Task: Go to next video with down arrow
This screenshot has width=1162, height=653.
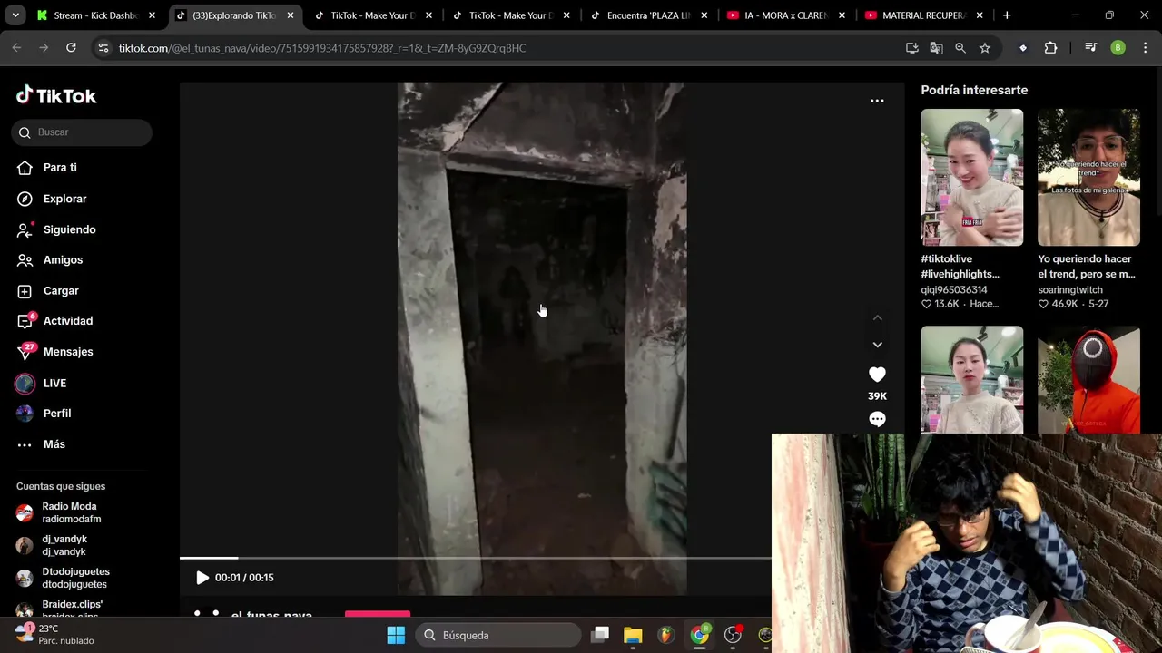Action: click(x=877, y=345)
